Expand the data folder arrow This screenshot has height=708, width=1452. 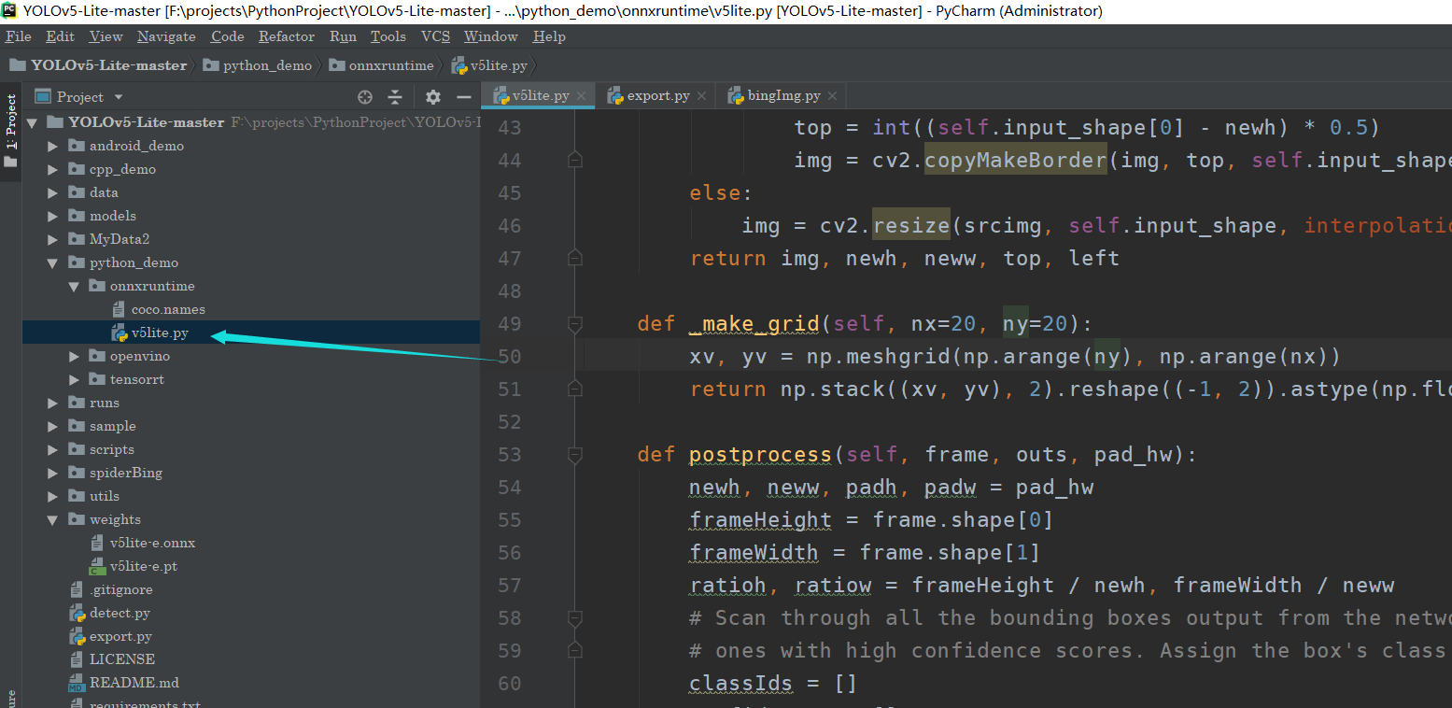53,192
